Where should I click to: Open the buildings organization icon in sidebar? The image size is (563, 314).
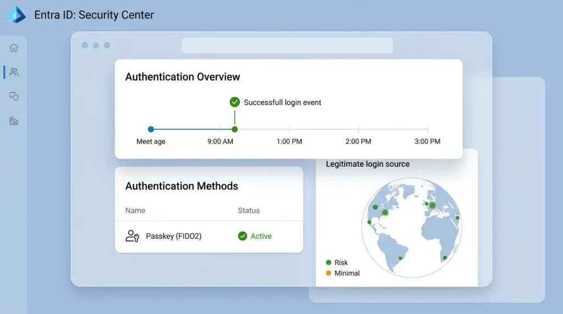[14, 121]
